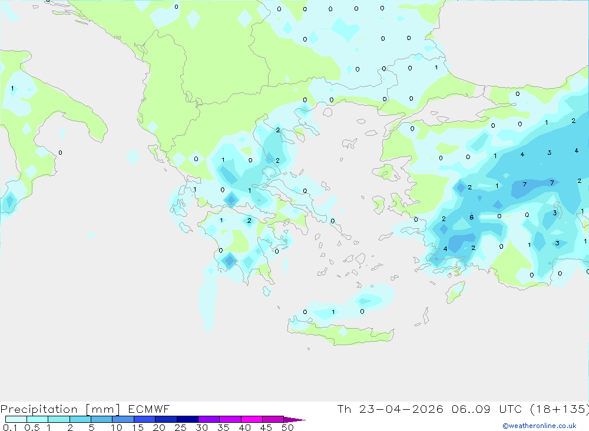The image size is (589, 431).
Task: Select the 30–35 mm purple legend swatch
Action: pos(209,419)
